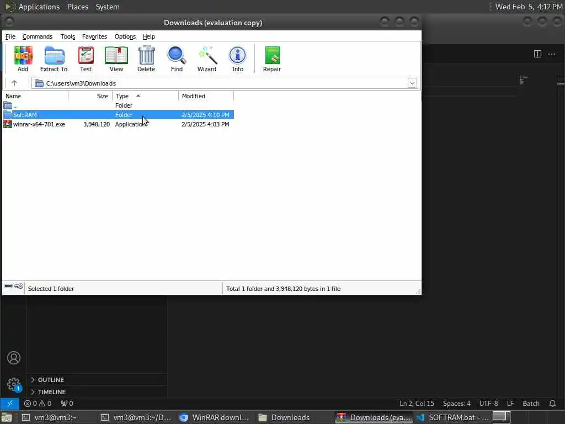
Task: Click the Find magnifier icon
Action: tap(177, 59)
